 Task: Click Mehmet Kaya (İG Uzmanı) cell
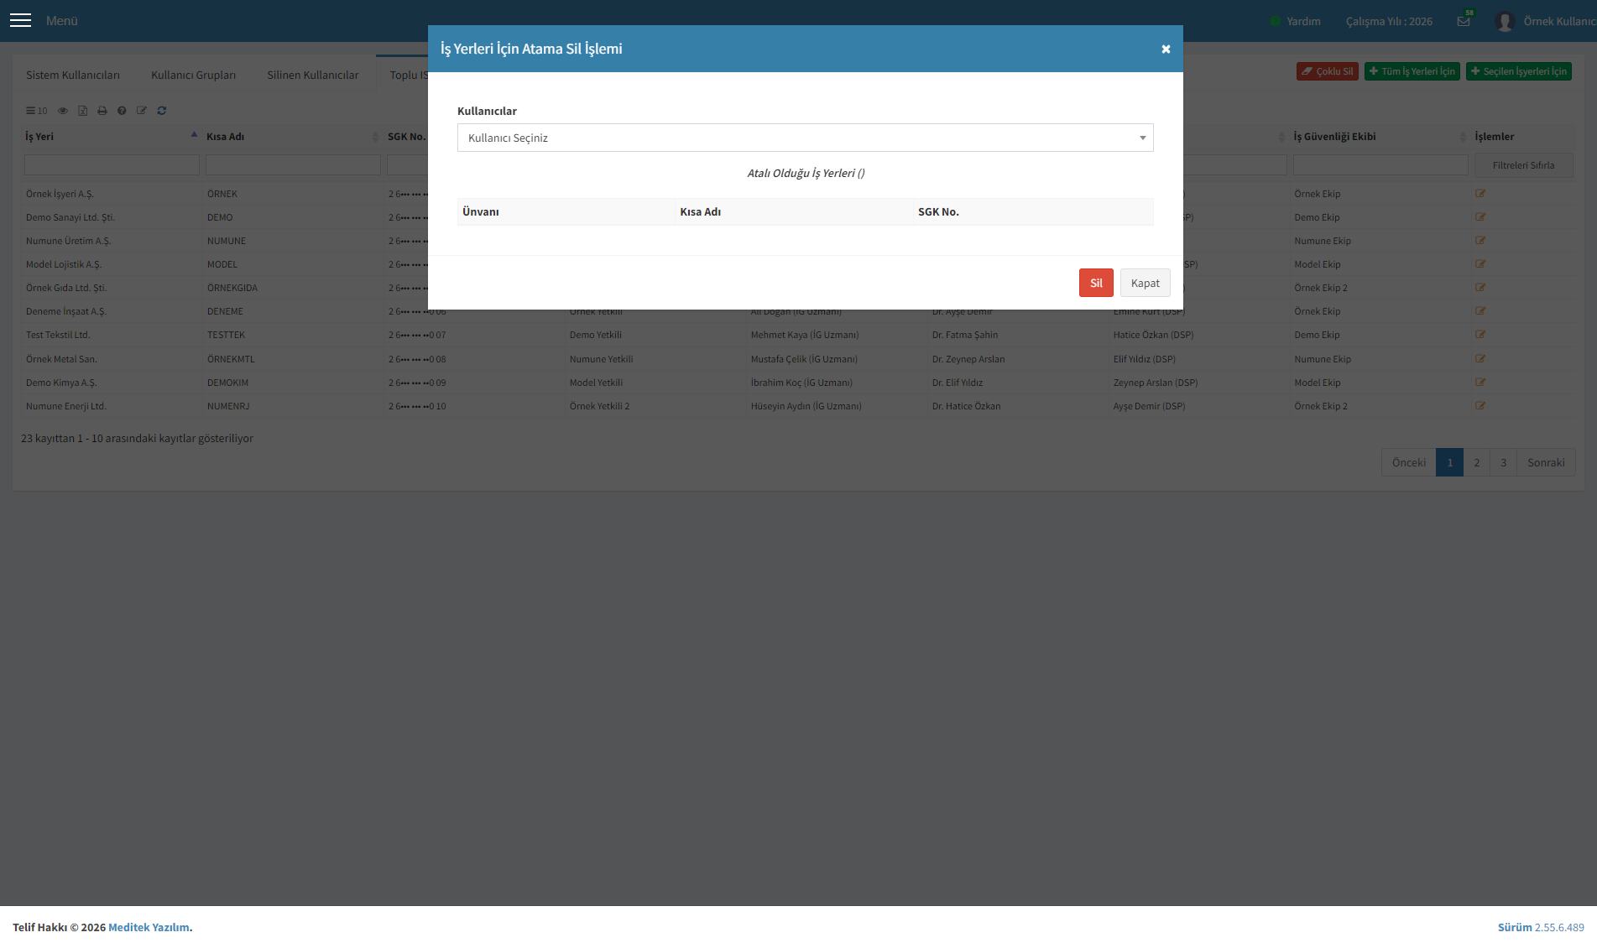pos(805,335)
